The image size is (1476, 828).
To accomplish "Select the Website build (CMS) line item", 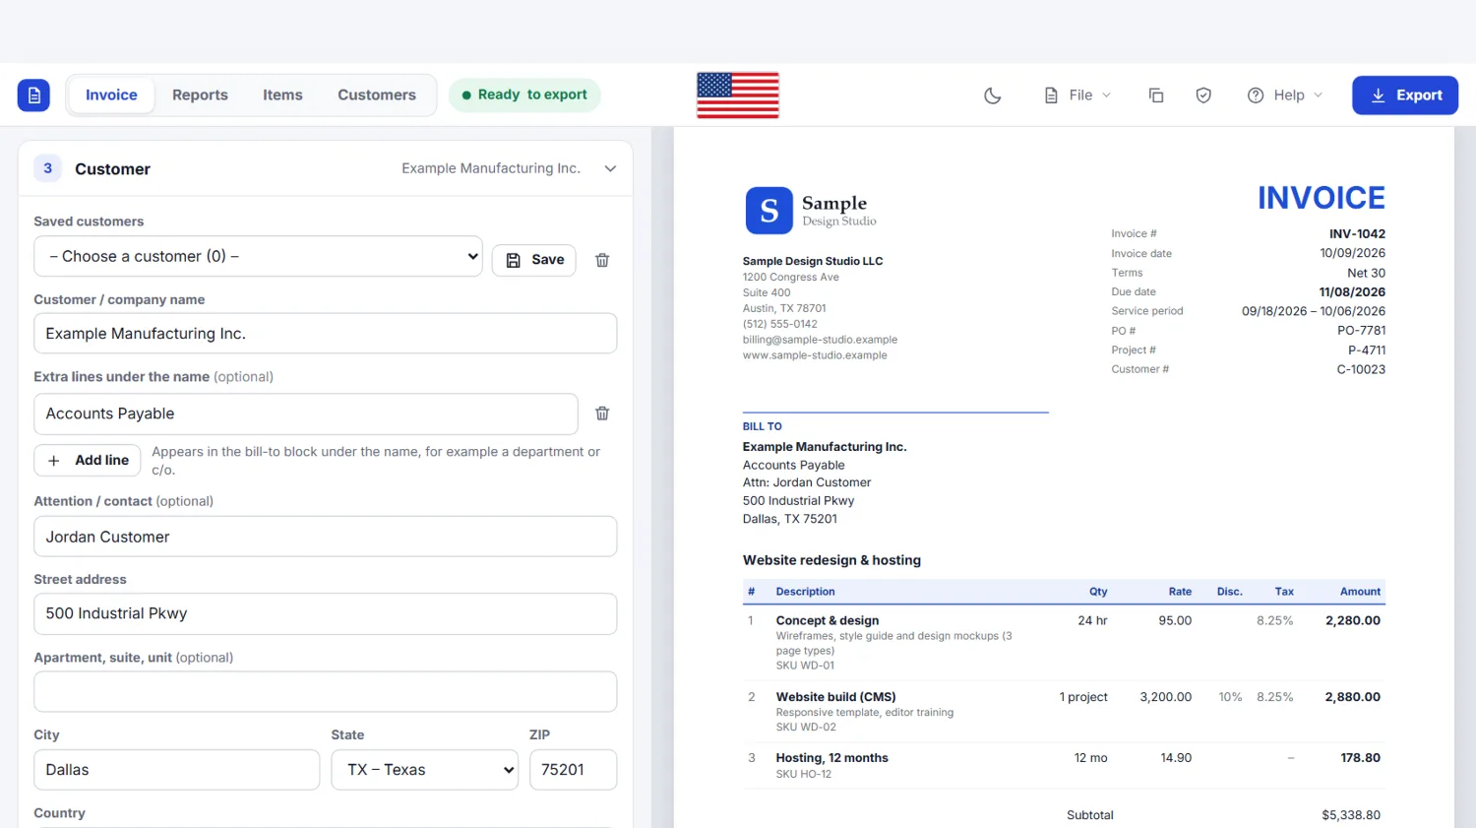I will pos(1064,712).
